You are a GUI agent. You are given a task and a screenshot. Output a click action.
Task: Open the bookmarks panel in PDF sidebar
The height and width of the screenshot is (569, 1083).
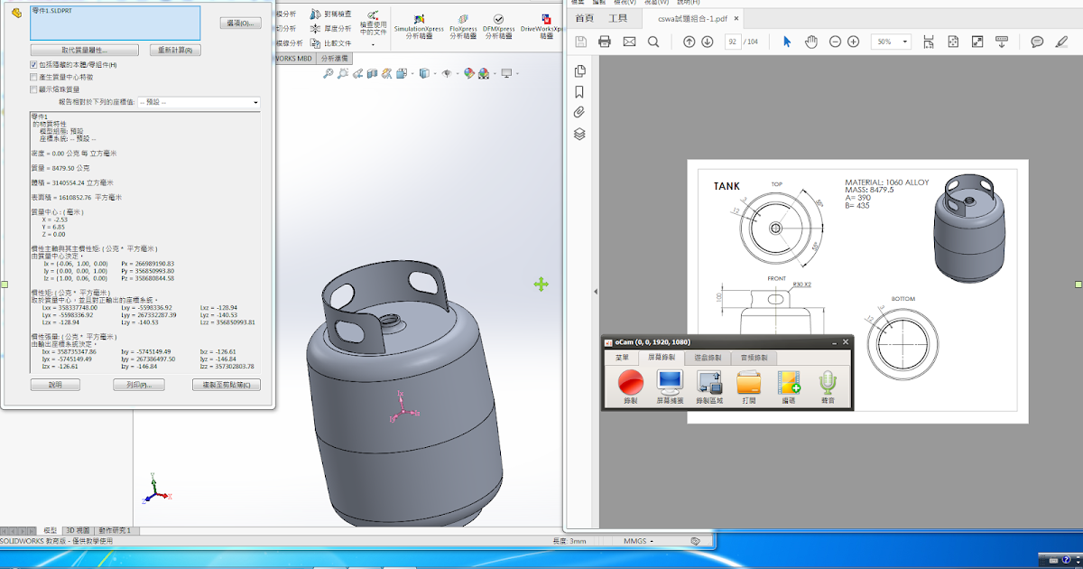tap(579, 91)
